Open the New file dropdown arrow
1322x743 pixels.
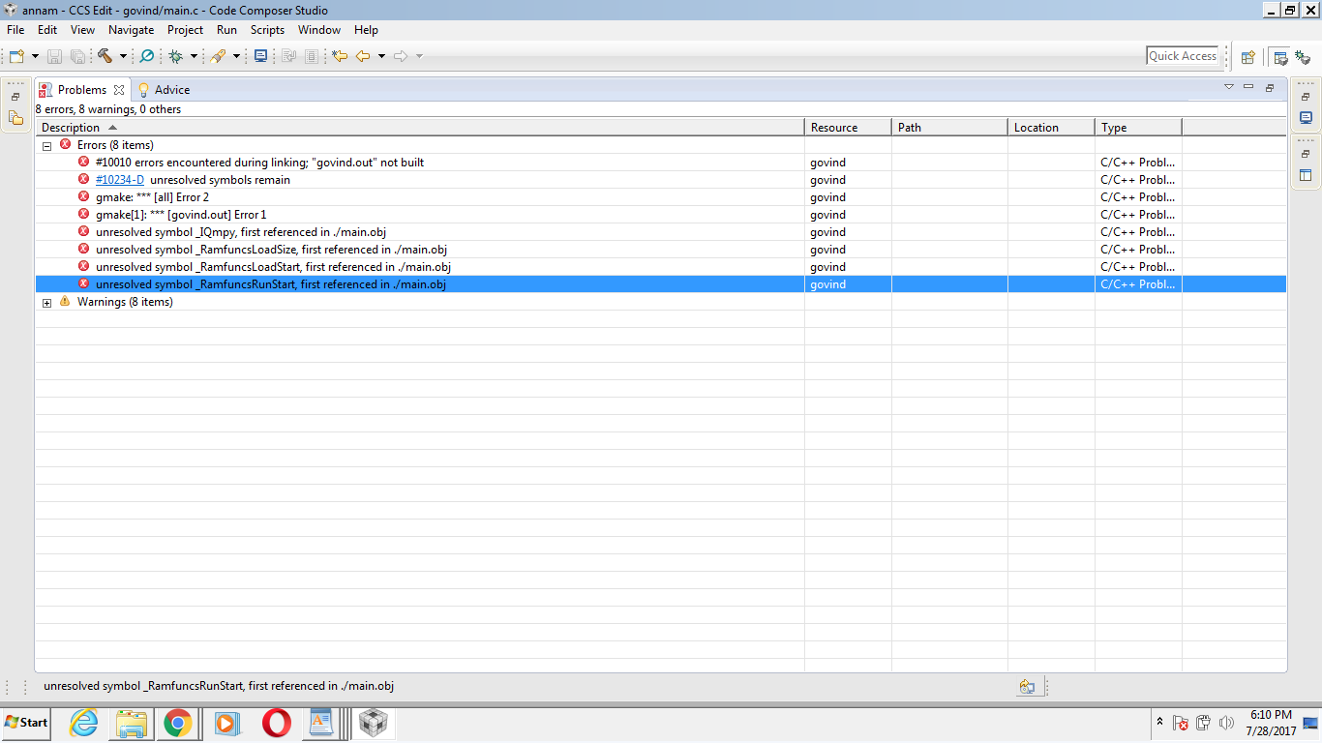pos(35,56)
